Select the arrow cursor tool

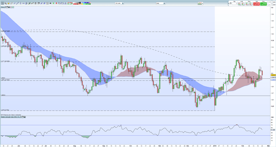[2, 3]
